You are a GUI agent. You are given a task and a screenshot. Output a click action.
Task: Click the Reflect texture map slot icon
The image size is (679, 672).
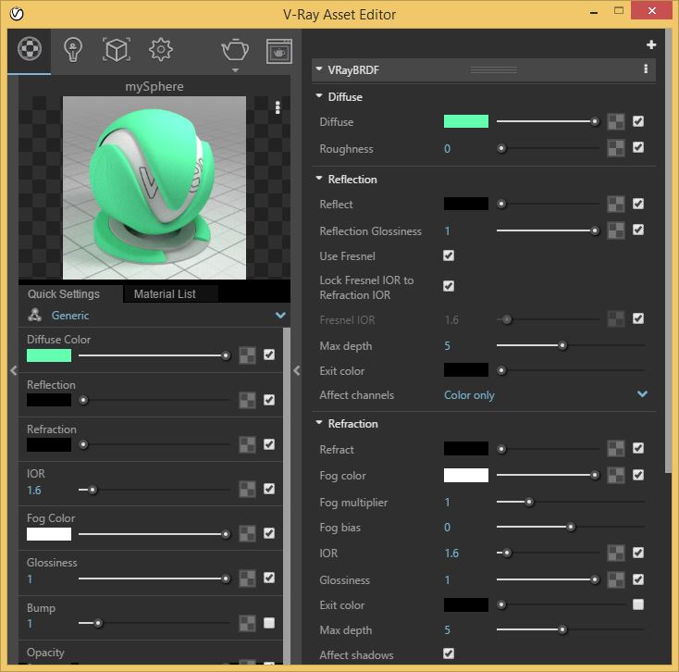point(616,204)
